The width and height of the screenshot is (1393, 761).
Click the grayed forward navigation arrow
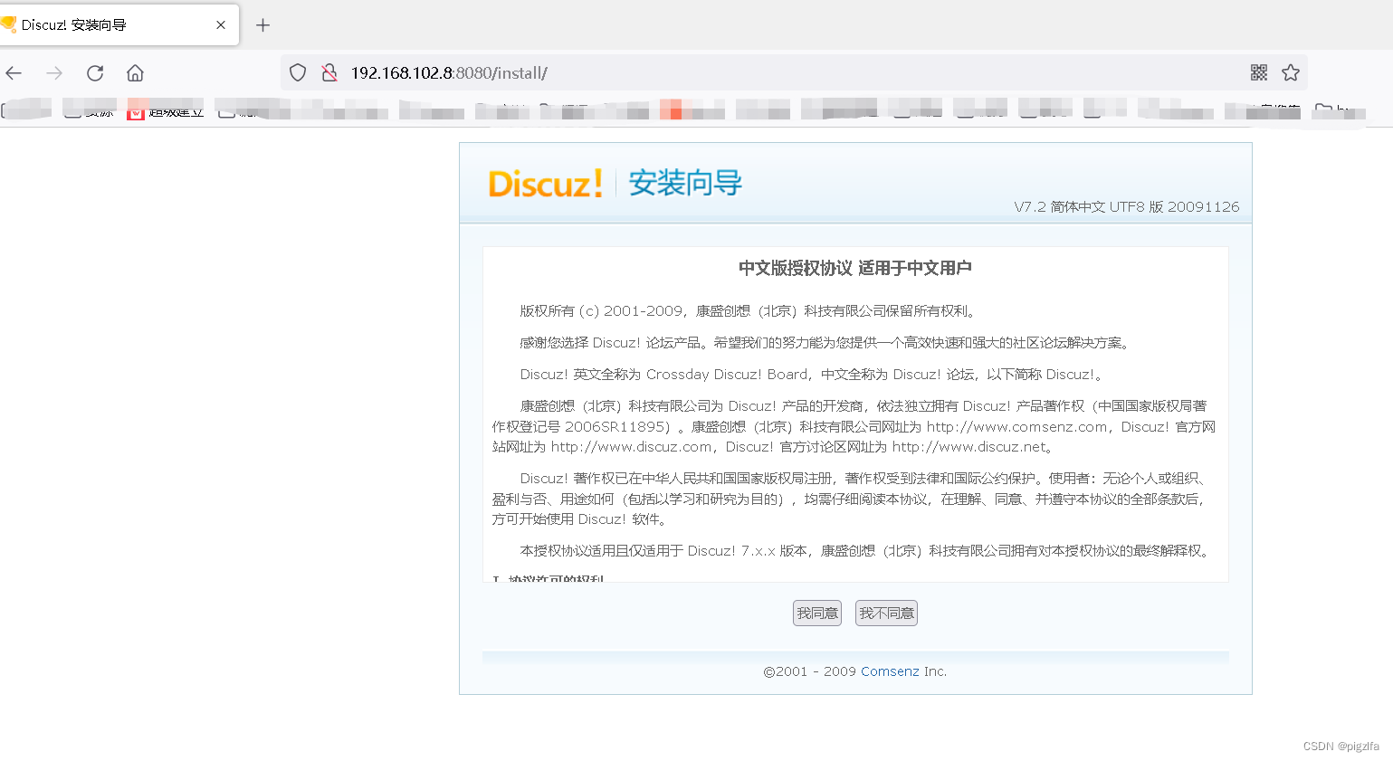tap(53, 72)
